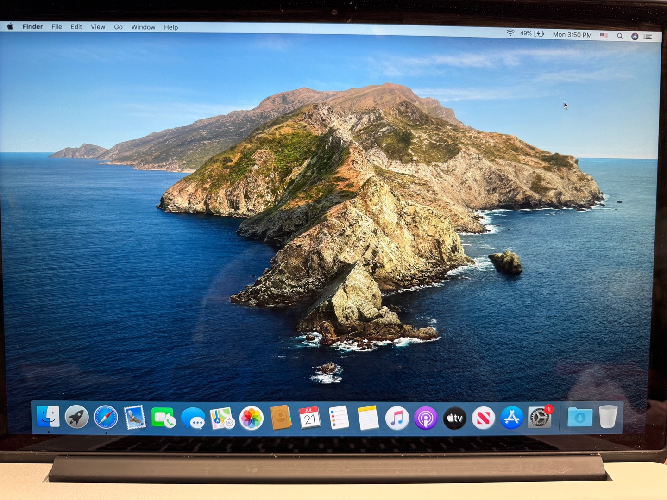Expand the U.S. input source menu

pyautogui.click(x=604, y=35)
